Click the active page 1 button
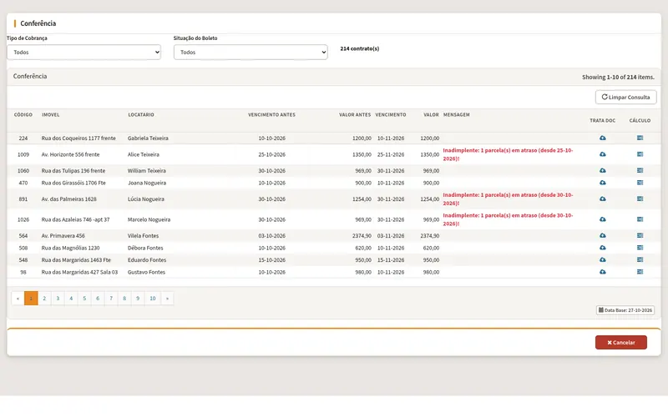 pos(31,299)
